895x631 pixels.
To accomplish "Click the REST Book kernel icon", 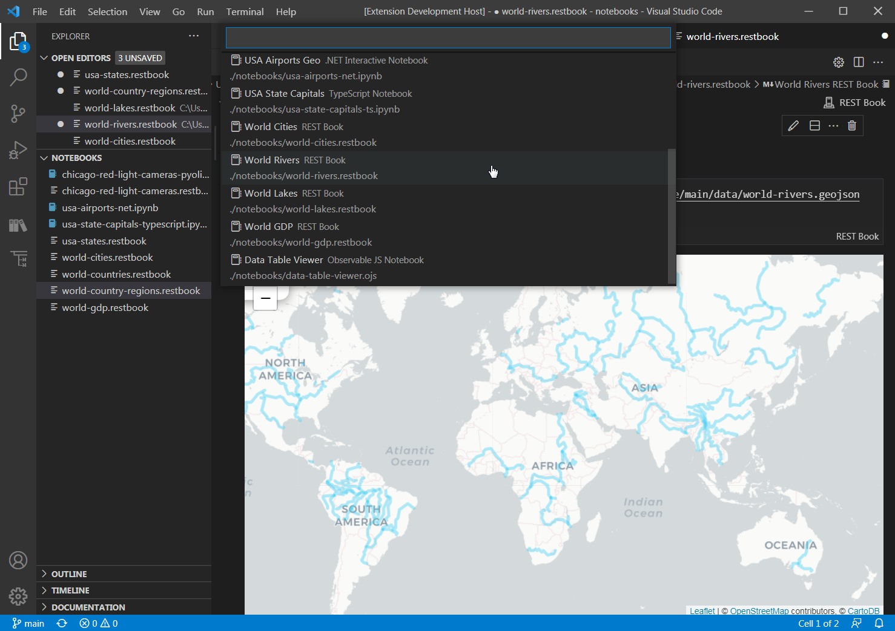I will 829,103.
